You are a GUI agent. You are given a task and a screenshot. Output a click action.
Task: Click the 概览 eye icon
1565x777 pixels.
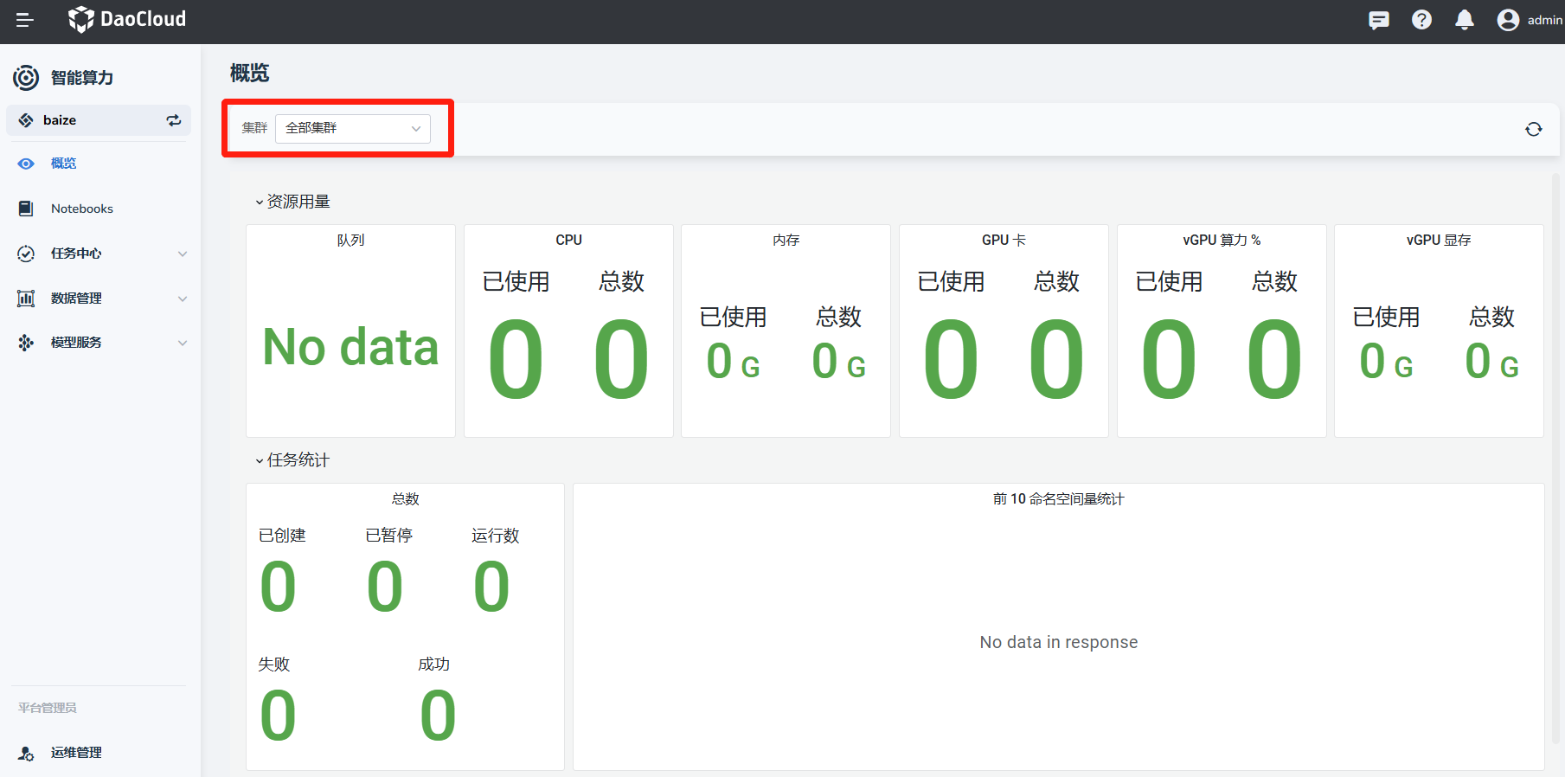point(26,164)
